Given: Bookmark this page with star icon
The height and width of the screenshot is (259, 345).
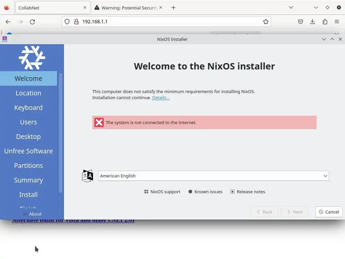Looking at the screenshot, I should pos(265,22).
